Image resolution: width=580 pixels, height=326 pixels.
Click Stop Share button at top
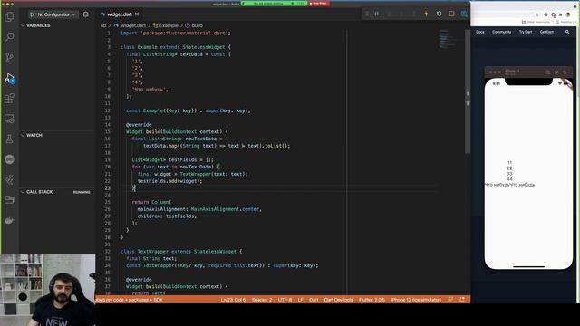[x=319, y=4]
